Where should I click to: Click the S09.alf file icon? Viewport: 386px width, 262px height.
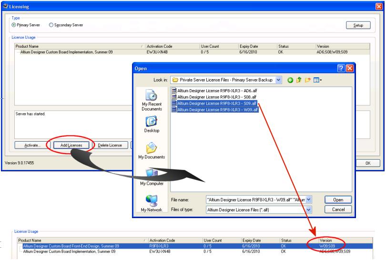click(x=174, y=103)
